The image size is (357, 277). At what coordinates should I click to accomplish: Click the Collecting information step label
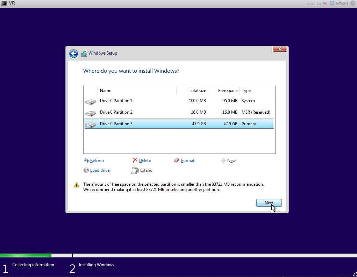coord(33,265)
